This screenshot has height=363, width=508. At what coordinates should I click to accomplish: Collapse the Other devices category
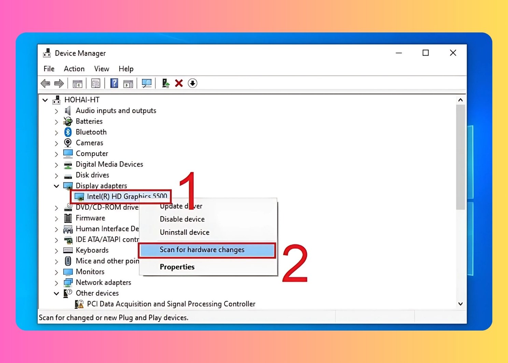(x=56, y=293)
